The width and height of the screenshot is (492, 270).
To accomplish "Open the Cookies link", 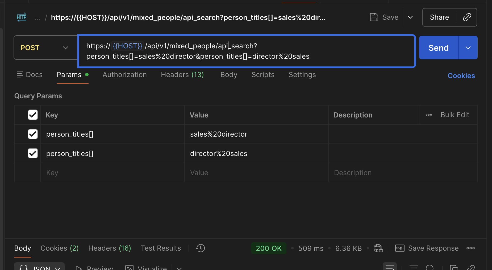I will click(x=461, y=76).
